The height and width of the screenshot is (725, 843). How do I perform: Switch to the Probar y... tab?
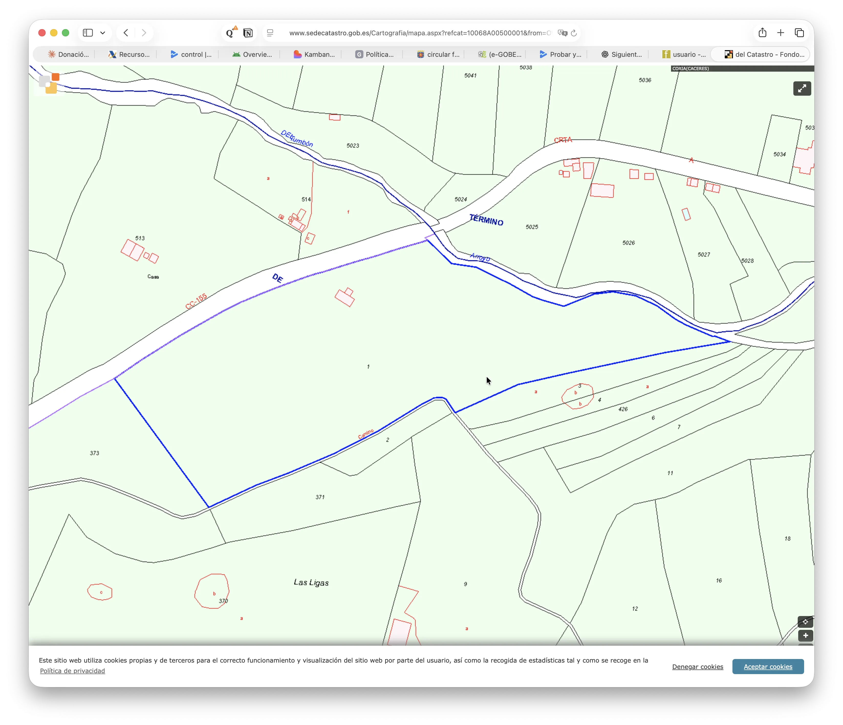click(x=560, y=54)
